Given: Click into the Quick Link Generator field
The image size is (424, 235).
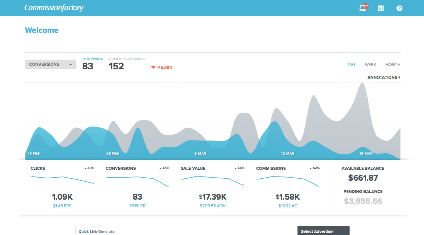Looking at the screenshot, I should pyautogui.click(x=186, y=231).
